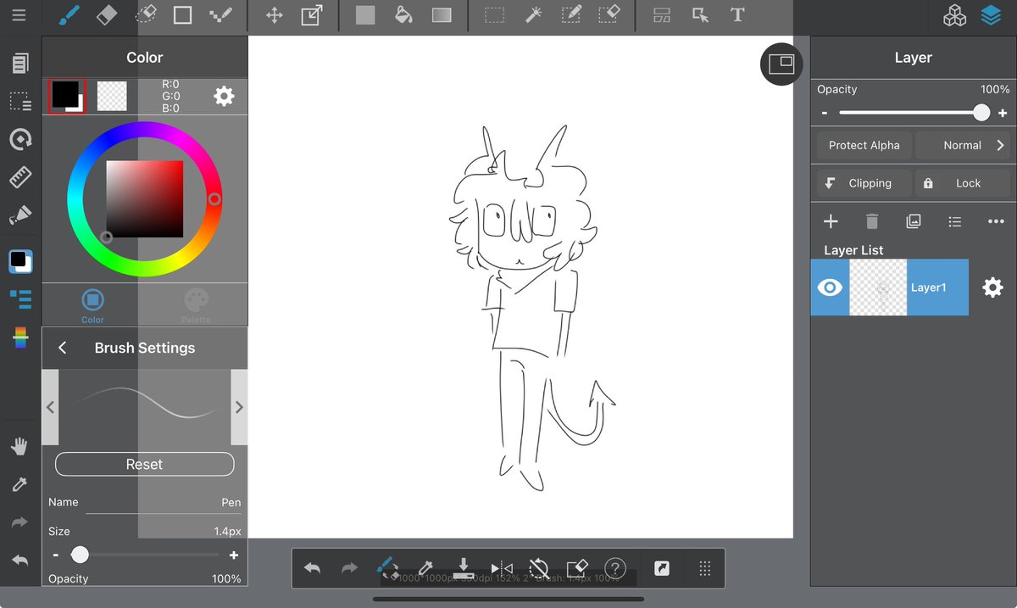The height and width of the screenshot is (608, 1017).
Task: Toggle the layers stack panel icon
Action: tap(991, 15)
